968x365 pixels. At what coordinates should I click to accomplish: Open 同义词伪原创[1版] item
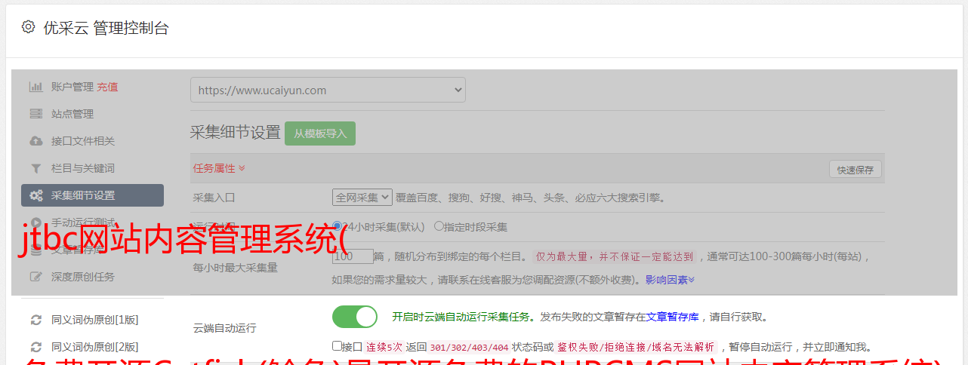coord(95,320)
